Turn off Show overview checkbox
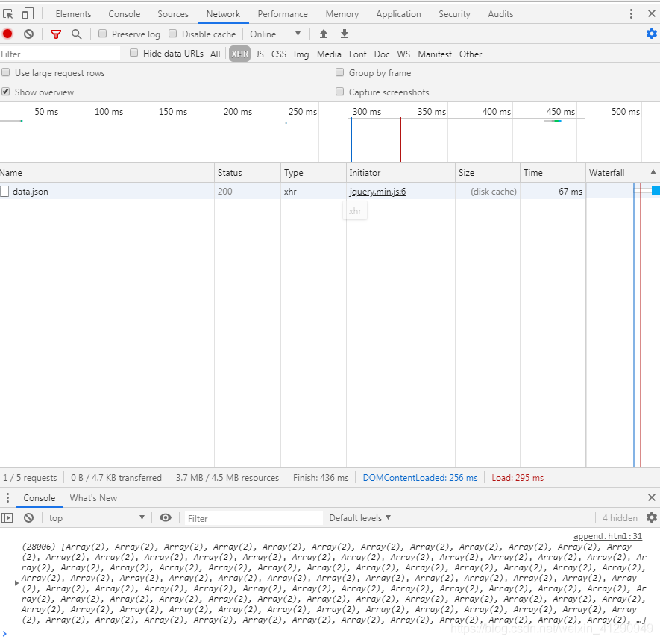Screen dimensions: 660x642 pyautogui.click(x=6, y=92)
